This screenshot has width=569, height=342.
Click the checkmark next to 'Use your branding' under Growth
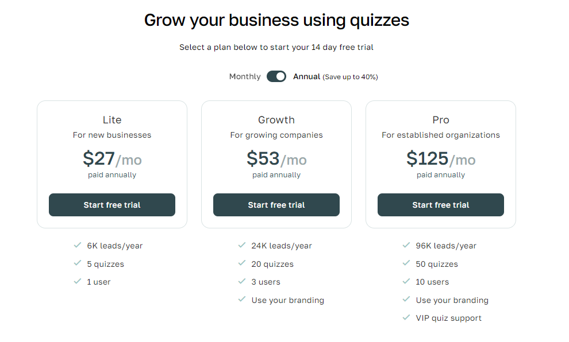[242, 300]
